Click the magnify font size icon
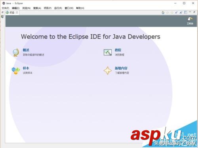Viewport: 198px width, 148px height. tap(181, 13)
